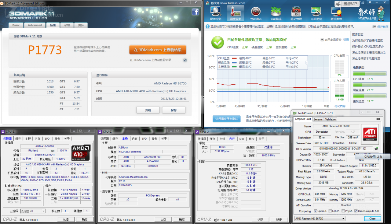The image size is (391, 224).
Task: Open the 更多 more tab in 3DMark
Action: [81, 25]
